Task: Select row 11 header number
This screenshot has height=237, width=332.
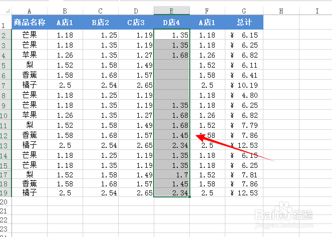Action: pyautogui.click(x=6, y=125)
